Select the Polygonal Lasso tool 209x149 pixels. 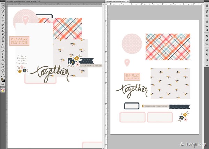[3, 11]
